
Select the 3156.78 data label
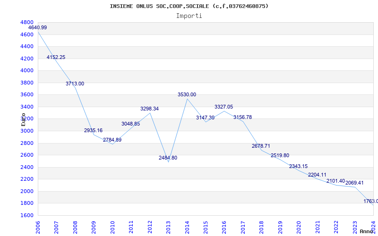pos(242,117)
